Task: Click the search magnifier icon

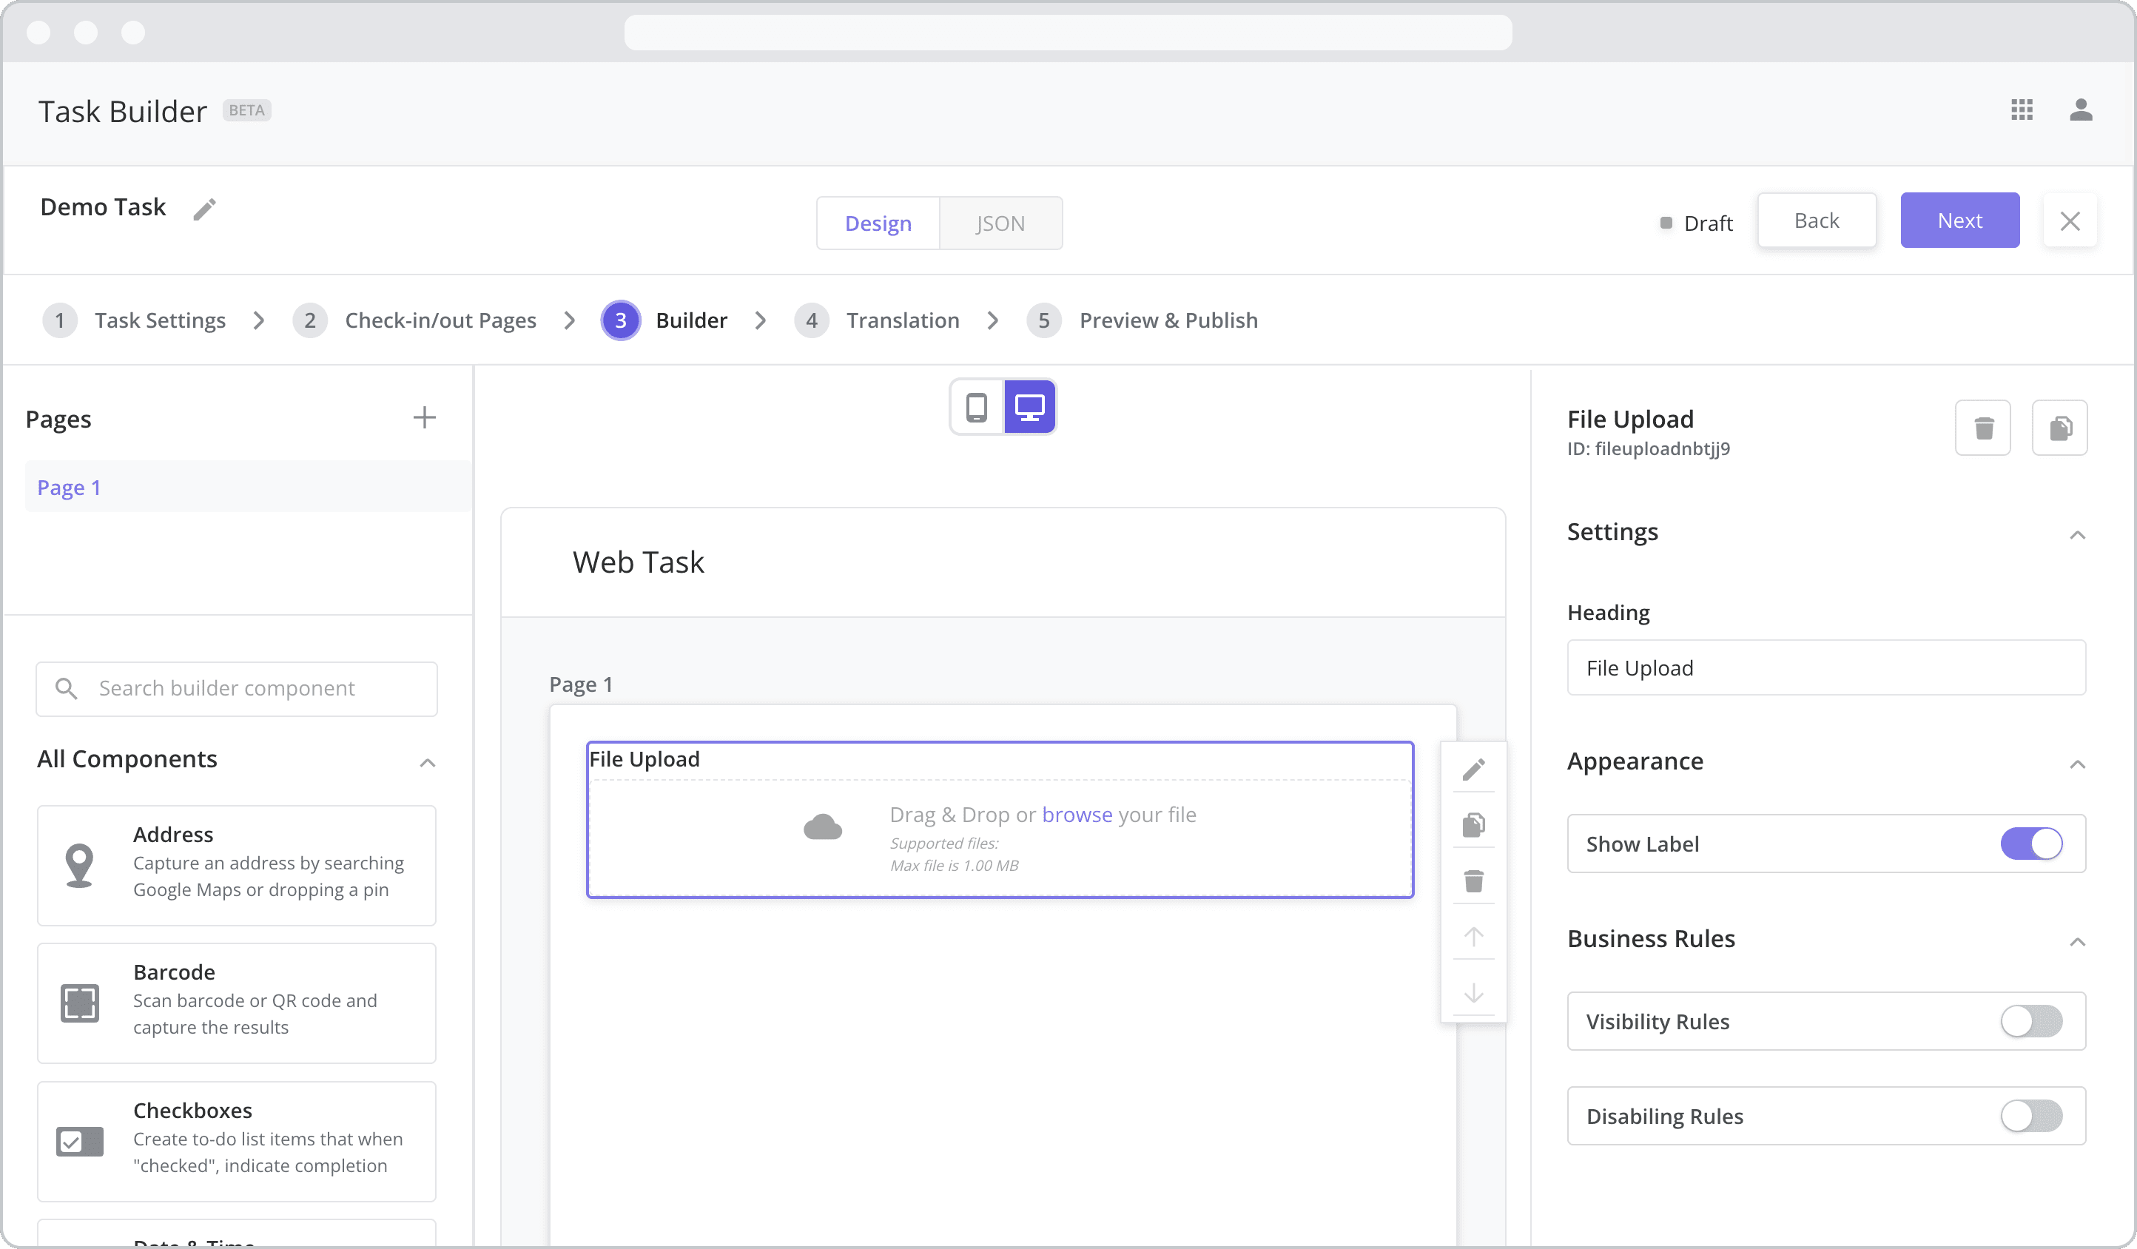Action: 66,689
